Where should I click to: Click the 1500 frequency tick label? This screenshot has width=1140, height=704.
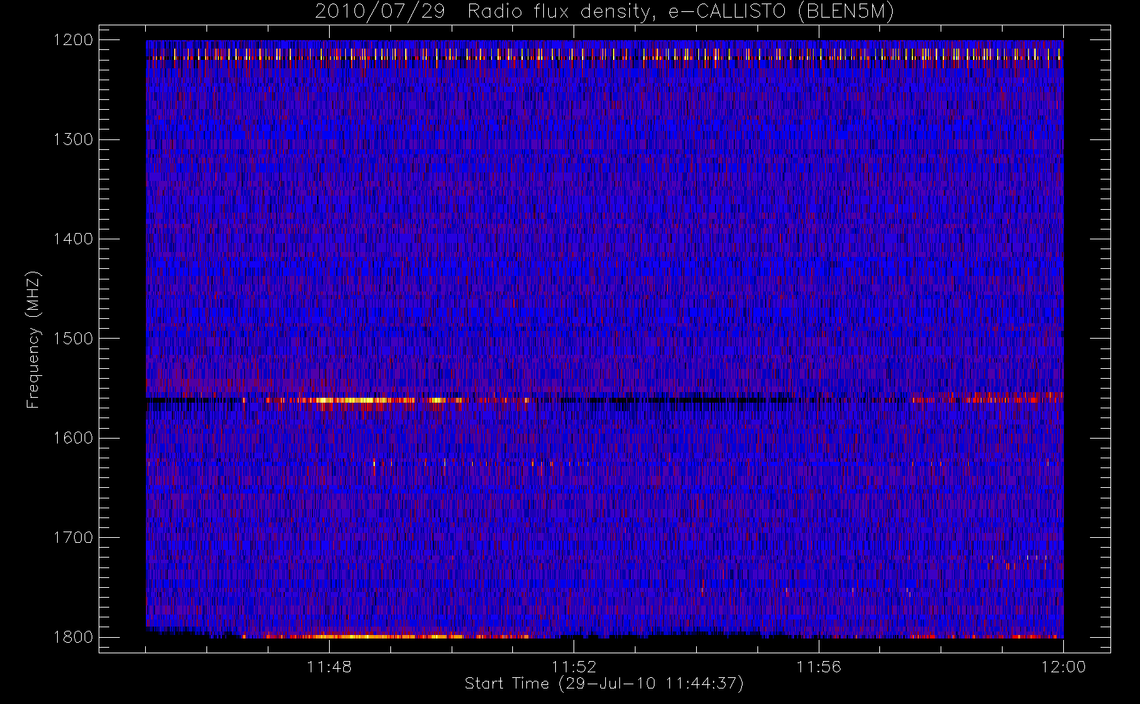pyautogui.click(x=73, y=339)
